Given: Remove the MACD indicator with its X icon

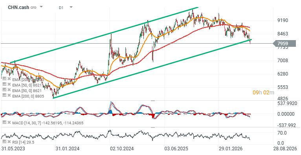Looking at the screenshot, I should click(9, 123).
